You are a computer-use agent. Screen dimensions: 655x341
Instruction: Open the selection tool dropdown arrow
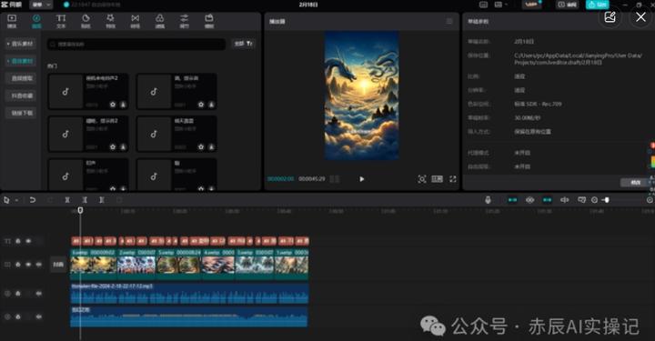pyautogui.click(x=16, y=200)
